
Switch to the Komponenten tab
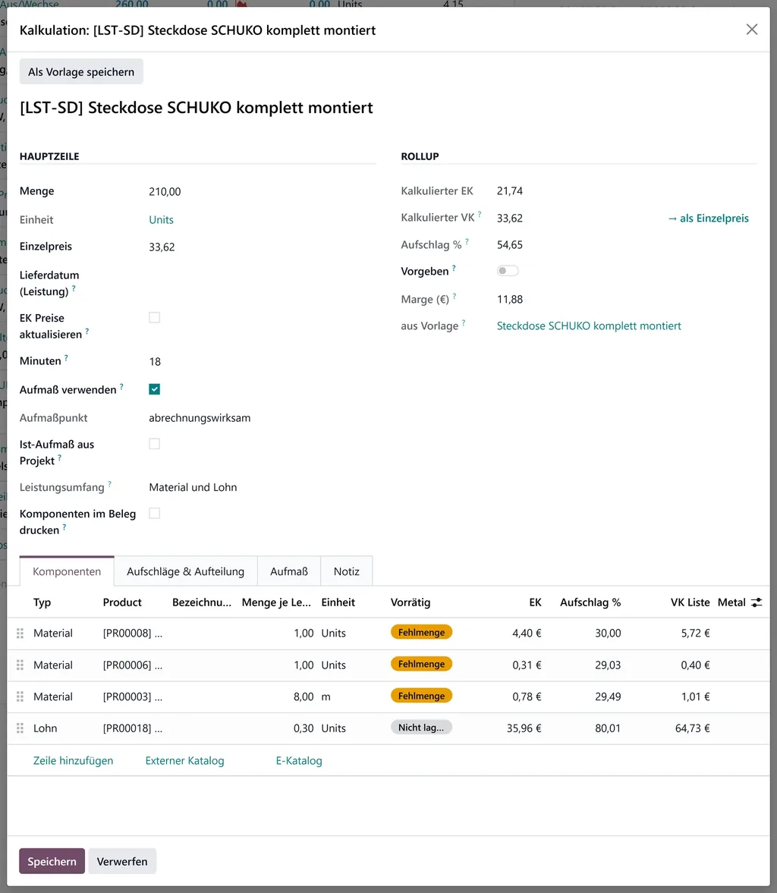(67, 571)
